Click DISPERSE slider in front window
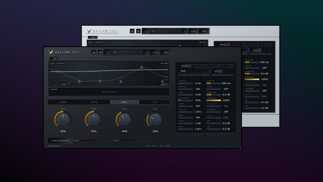The width and height of the screenshot is (323, 182). point(214,112)
